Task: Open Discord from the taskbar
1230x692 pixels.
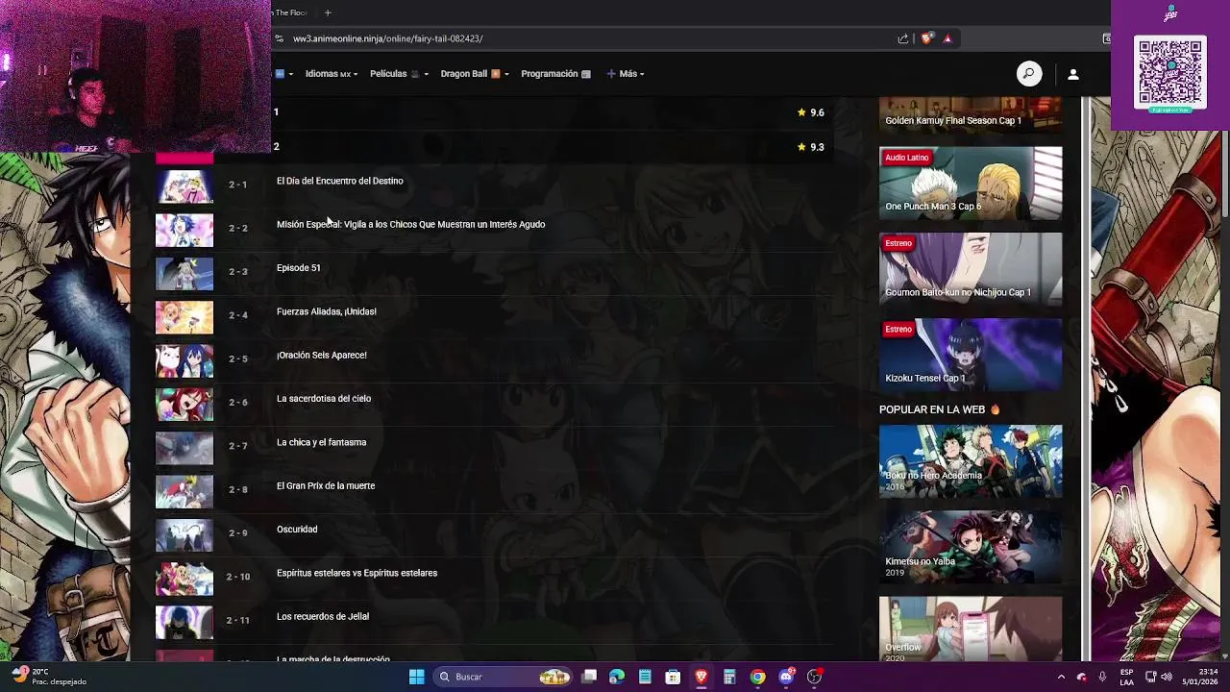Action: 786,677
